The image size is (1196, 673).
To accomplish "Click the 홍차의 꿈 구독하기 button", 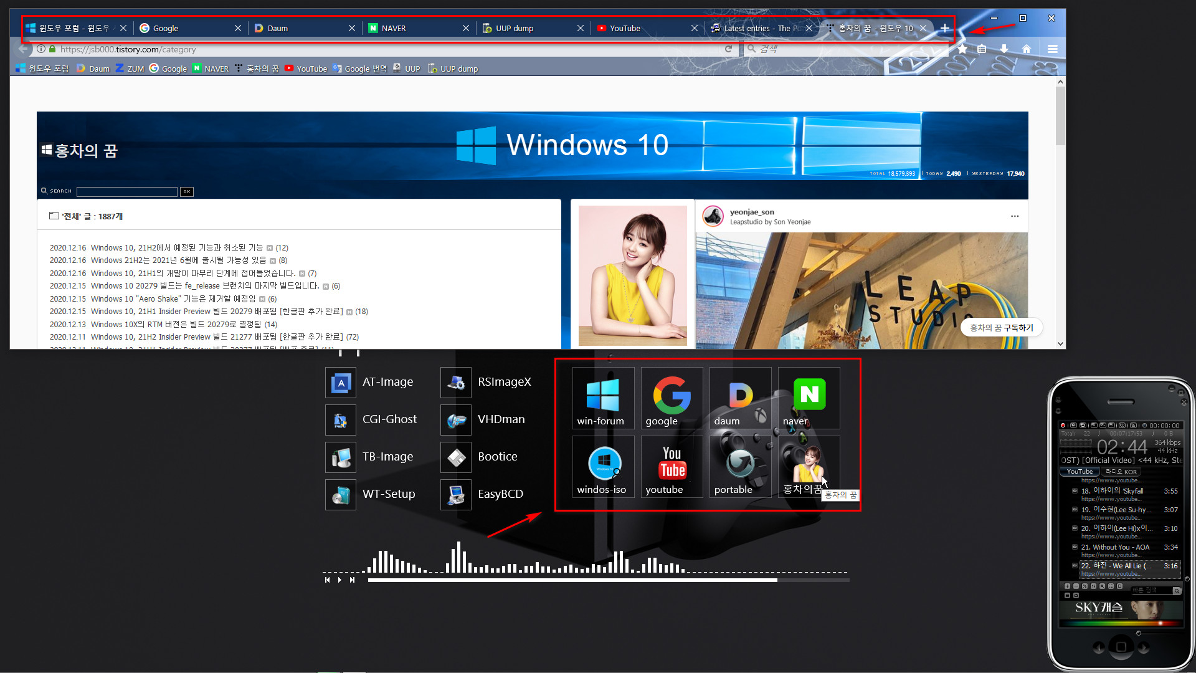I will point(1002,328).
